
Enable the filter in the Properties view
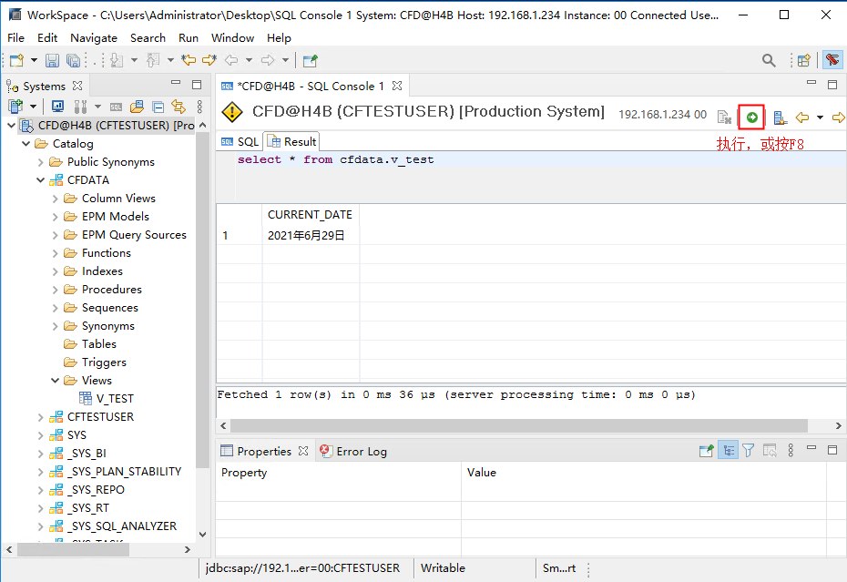point(748,450)
